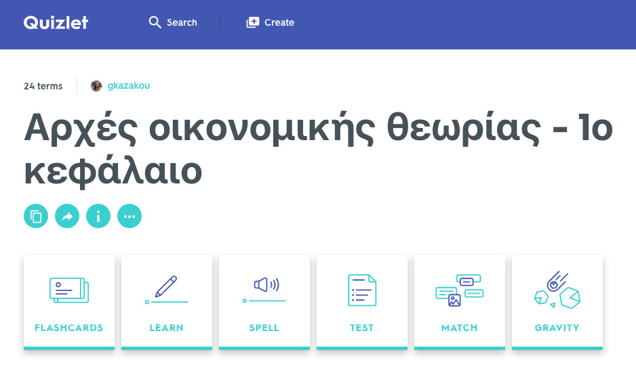The height and width of the screenshot is (371, 636).
Task: Click the Create plus-cards icon
Action: pyautogui.click(x=253, y=22)
